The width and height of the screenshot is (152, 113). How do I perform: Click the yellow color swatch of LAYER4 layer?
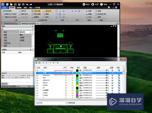point(77,86)
